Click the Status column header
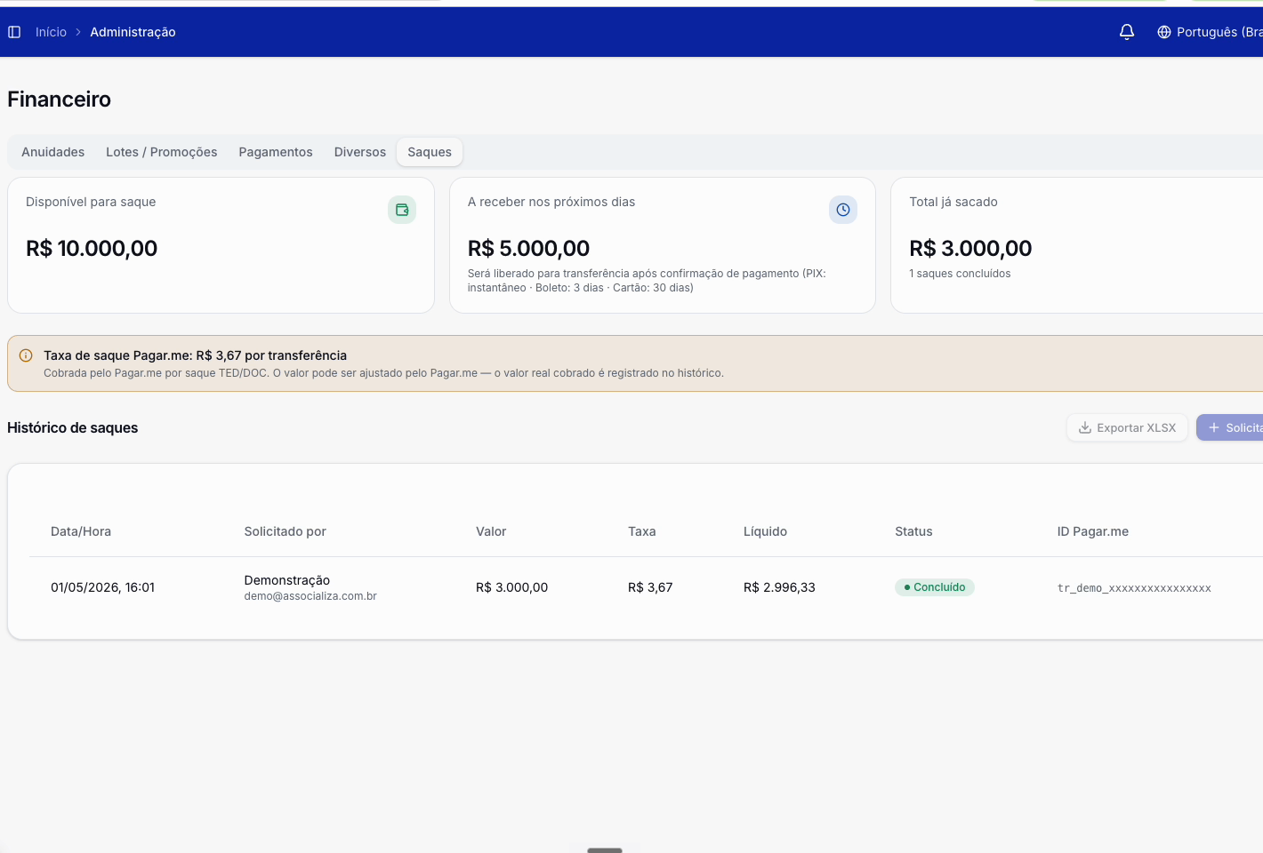Viewport: 1263px width, 853px height. [x=913, y=531]
